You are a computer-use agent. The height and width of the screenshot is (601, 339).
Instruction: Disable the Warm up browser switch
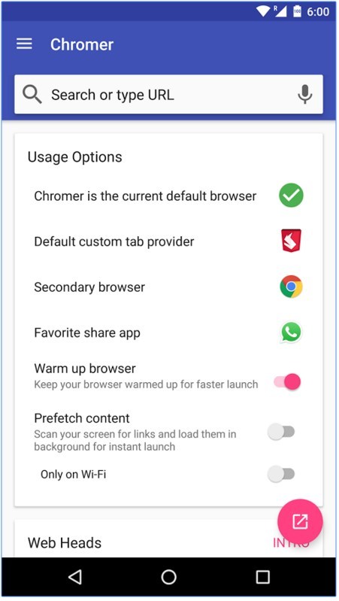pos(287,382)
